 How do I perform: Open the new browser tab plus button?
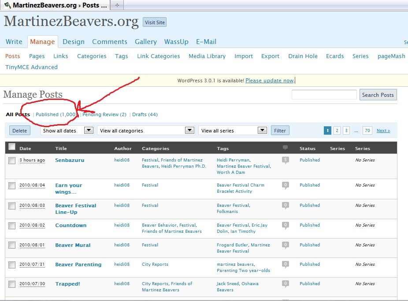click(x=117, y=5)
